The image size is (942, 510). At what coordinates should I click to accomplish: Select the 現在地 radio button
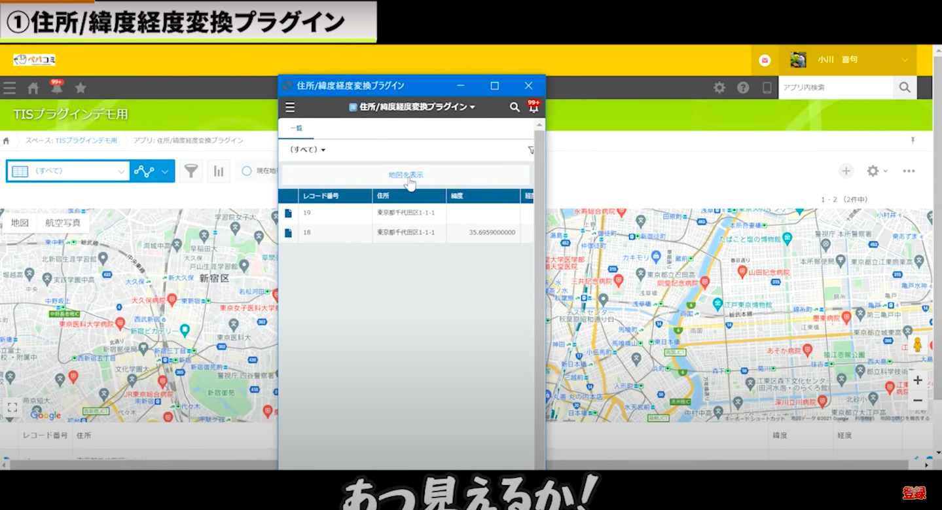pos(247,171)
